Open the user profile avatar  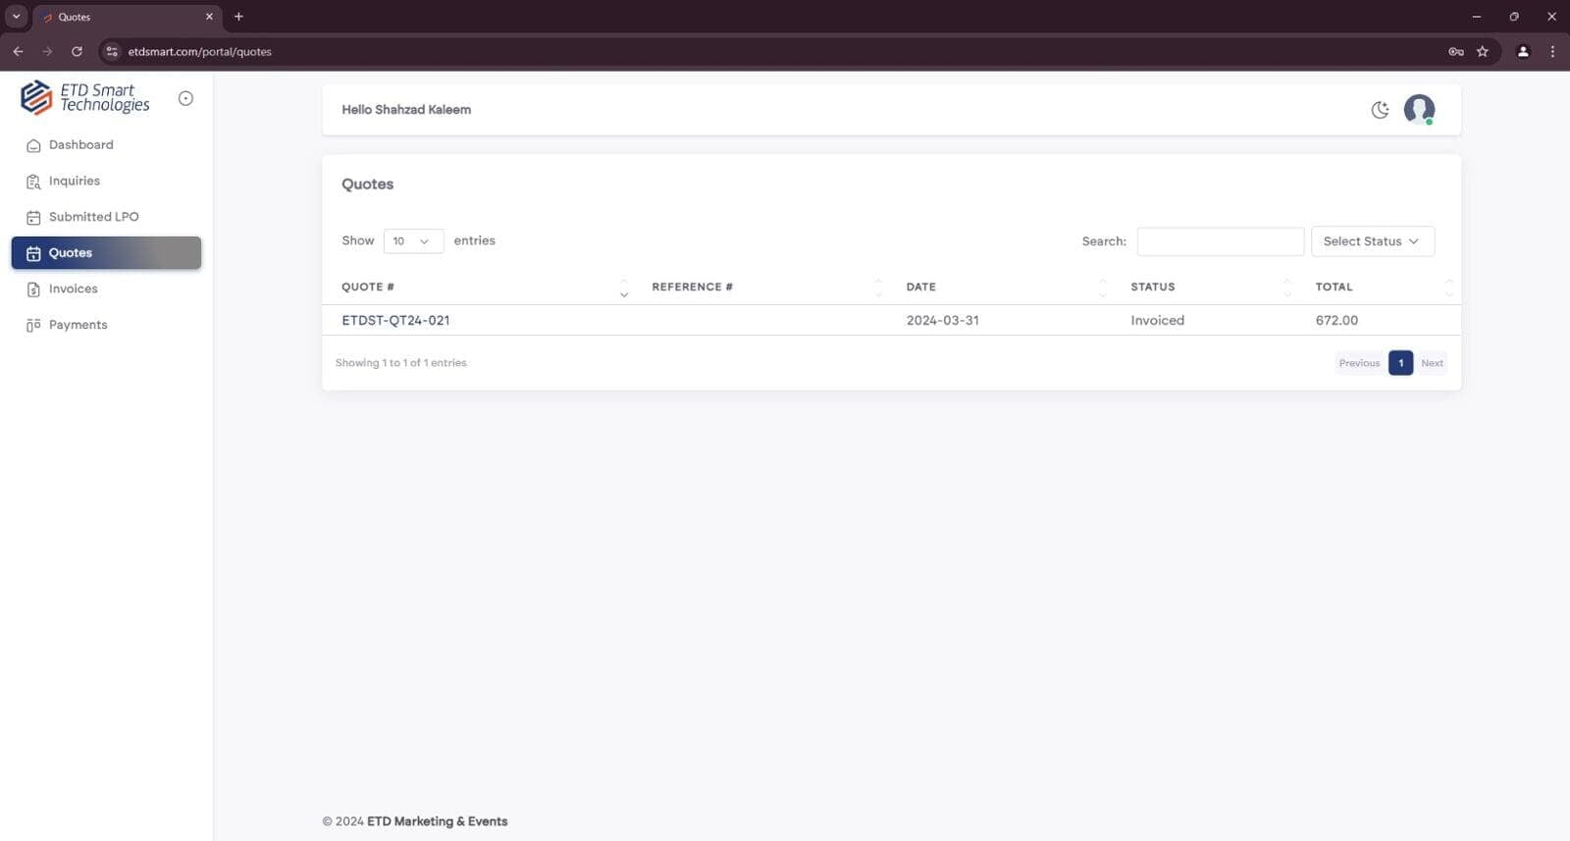(1419, 109)
